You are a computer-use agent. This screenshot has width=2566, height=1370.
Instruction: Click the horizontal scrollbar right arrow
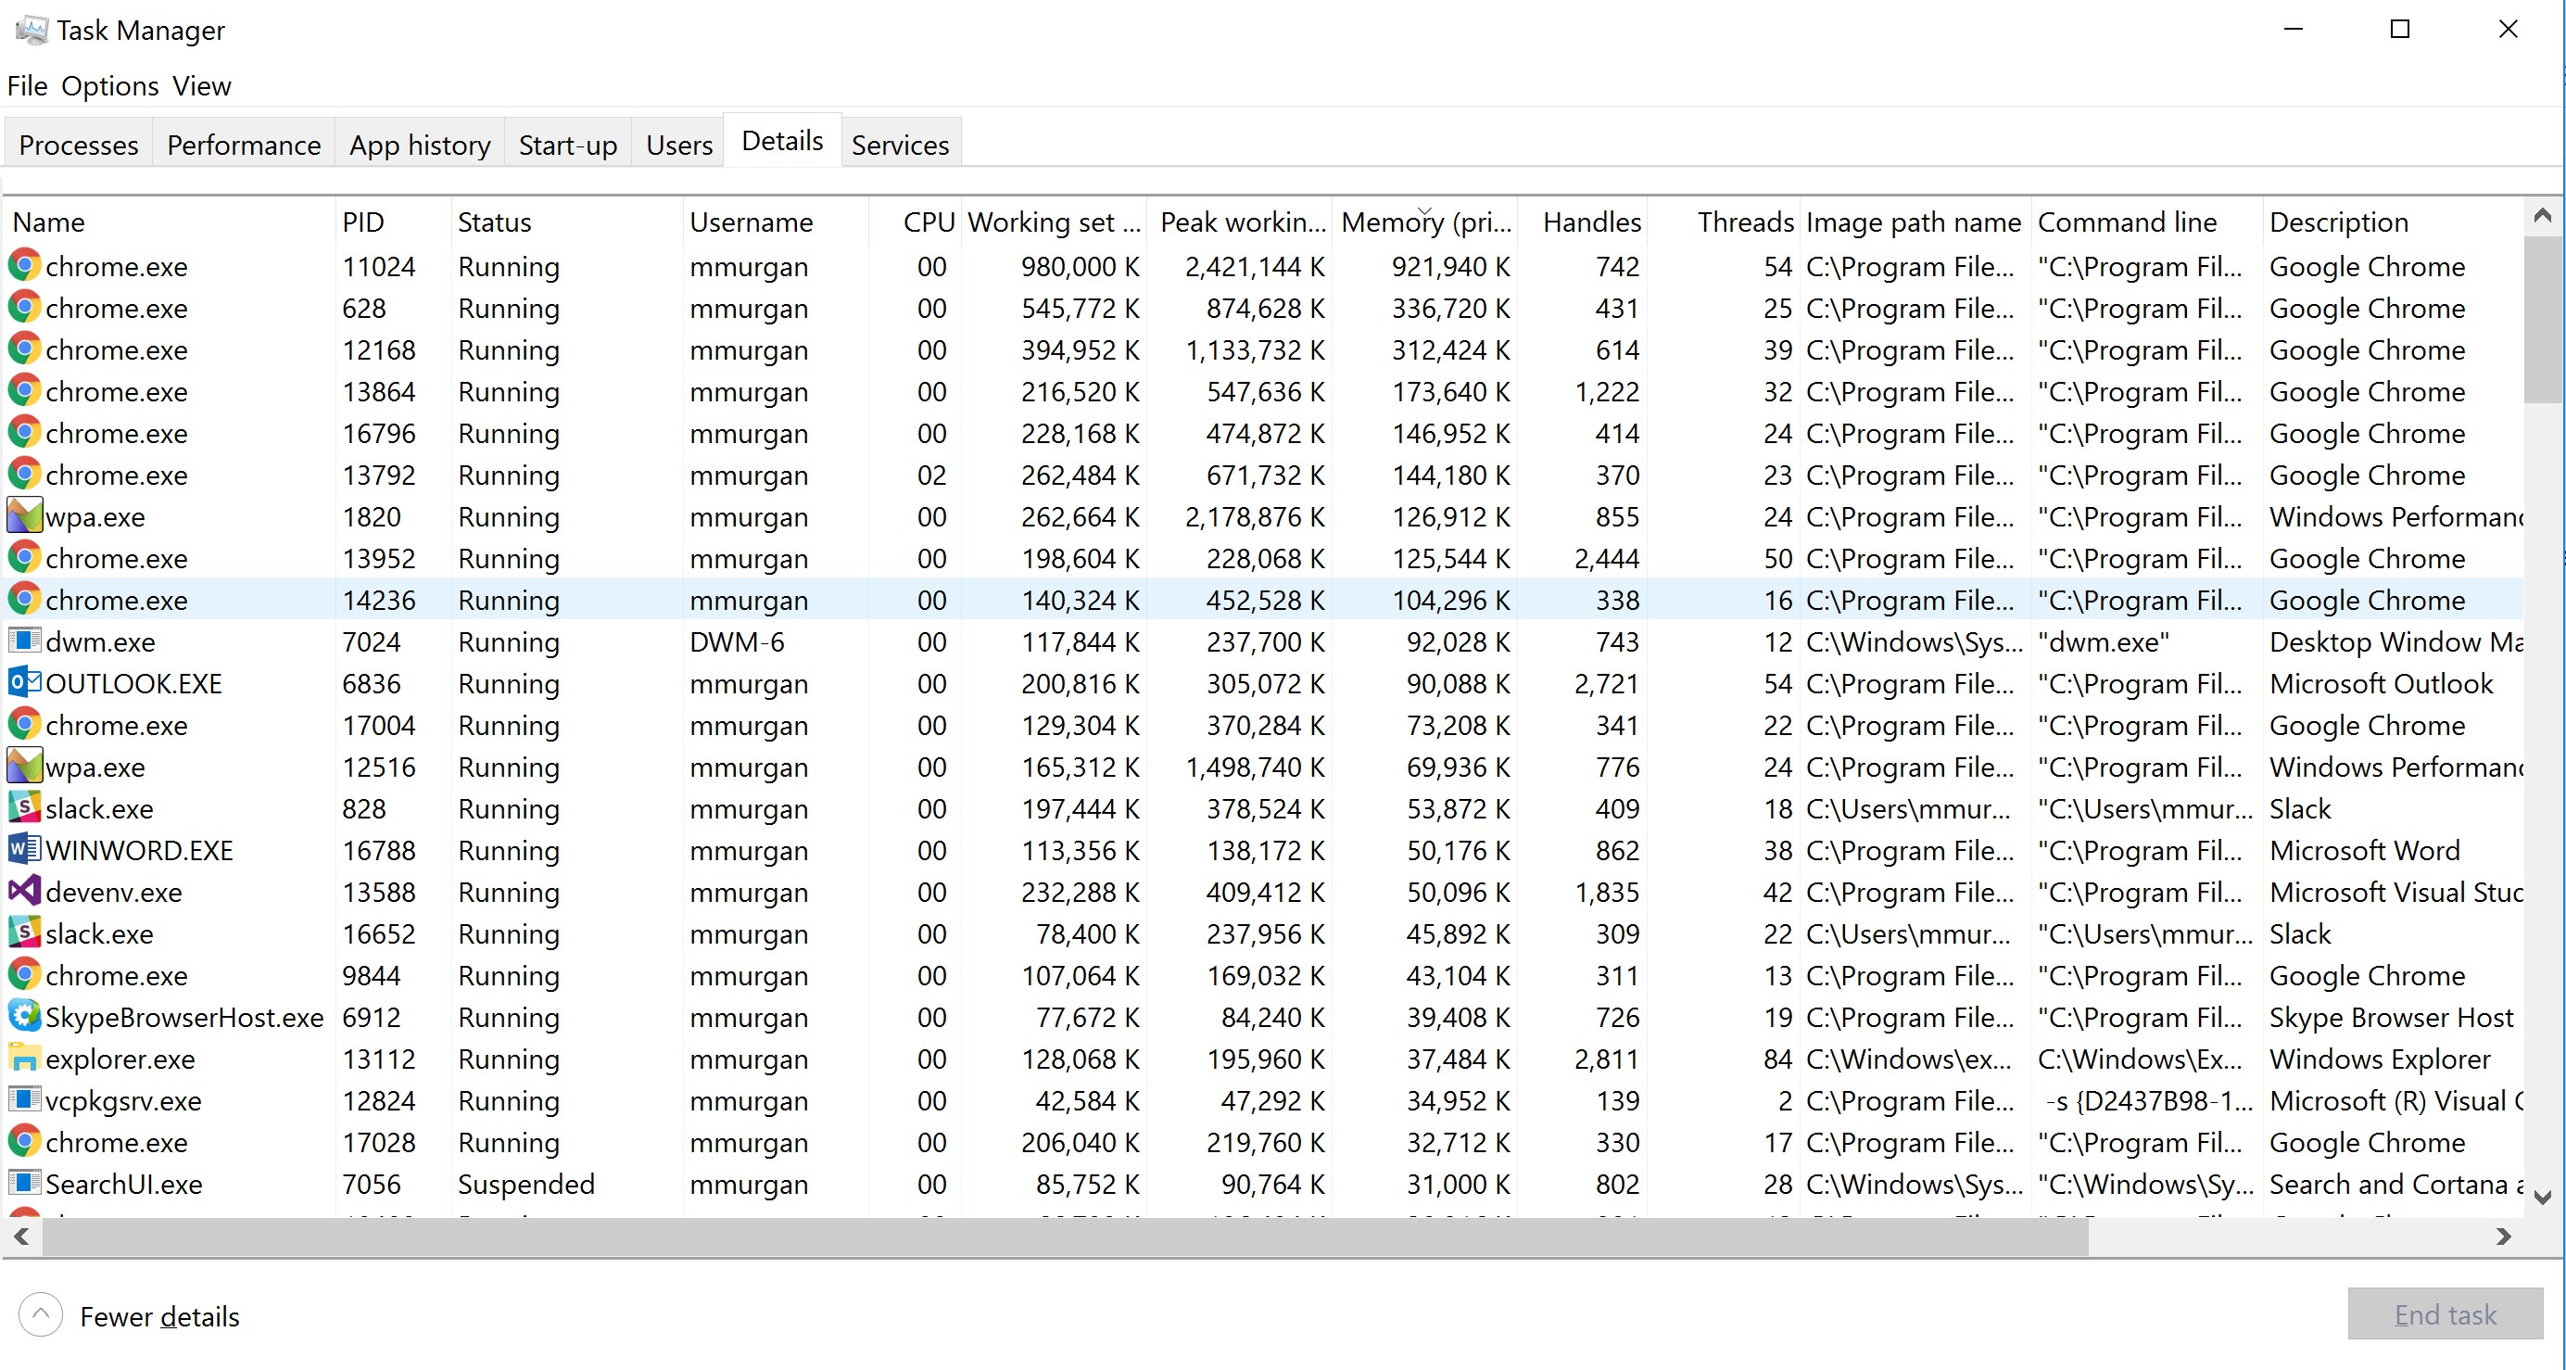click(2503, 1237)
